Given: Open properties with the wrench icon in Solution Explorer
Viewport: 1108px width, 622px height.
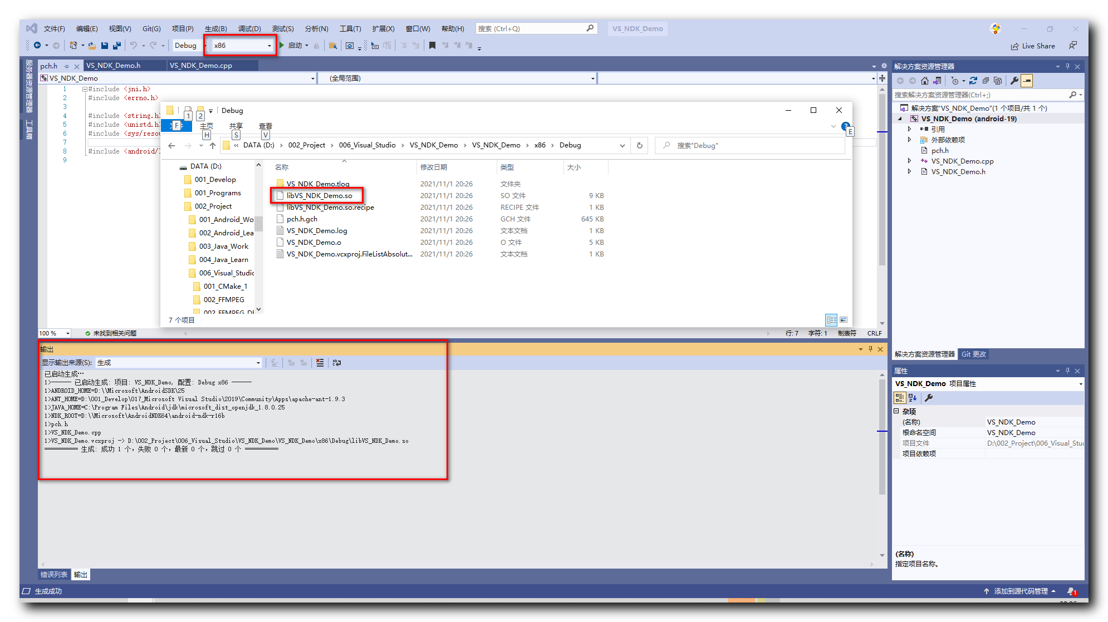Looking at the screenshot, I should click(1014, 81).
